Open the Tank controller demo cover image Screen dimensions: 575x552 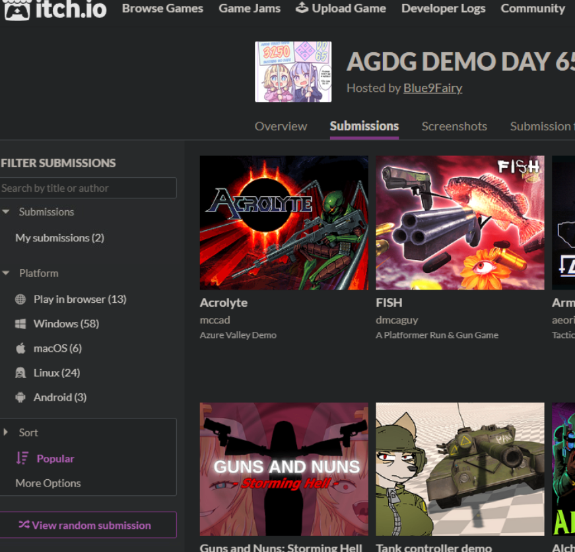[x=460, y=469]
